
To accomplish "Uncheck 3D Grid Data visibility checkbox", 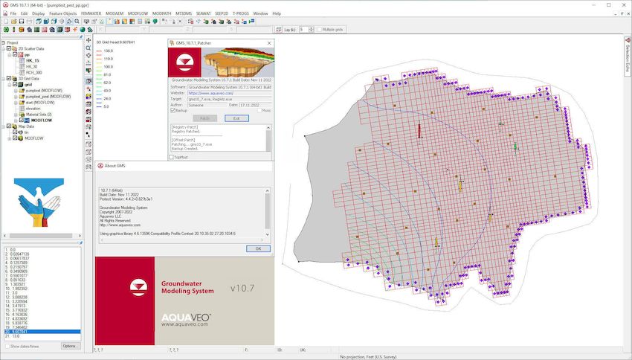I will pyautogui.click(x=9, y=78).
